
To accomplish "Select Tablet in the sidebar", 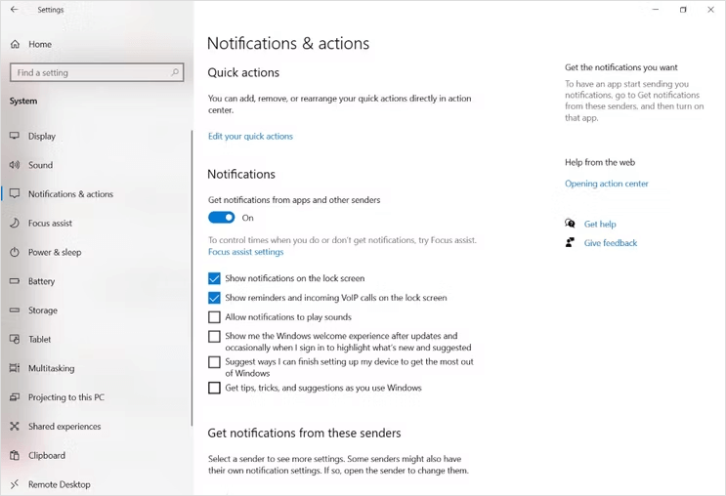I will (39, 339).
